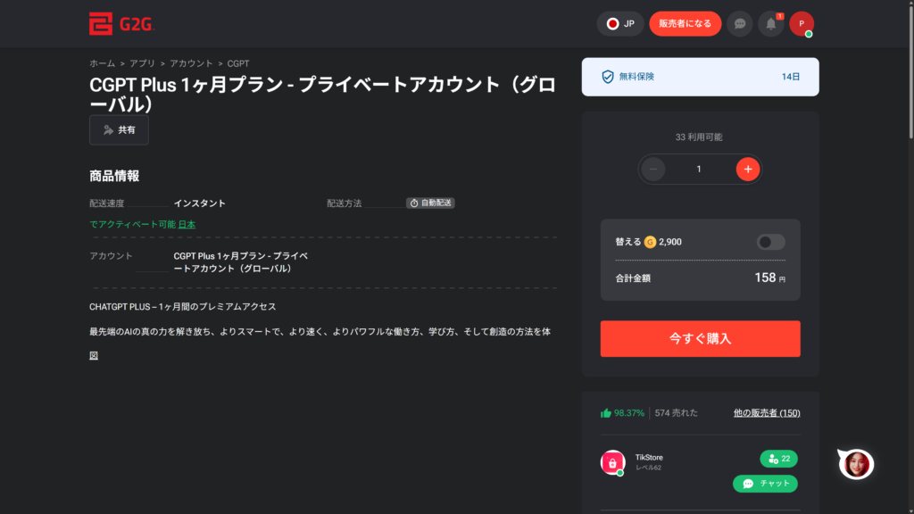Screen dimensions: 914x514
Task: Open the JP region language selector
Action: 620,24
